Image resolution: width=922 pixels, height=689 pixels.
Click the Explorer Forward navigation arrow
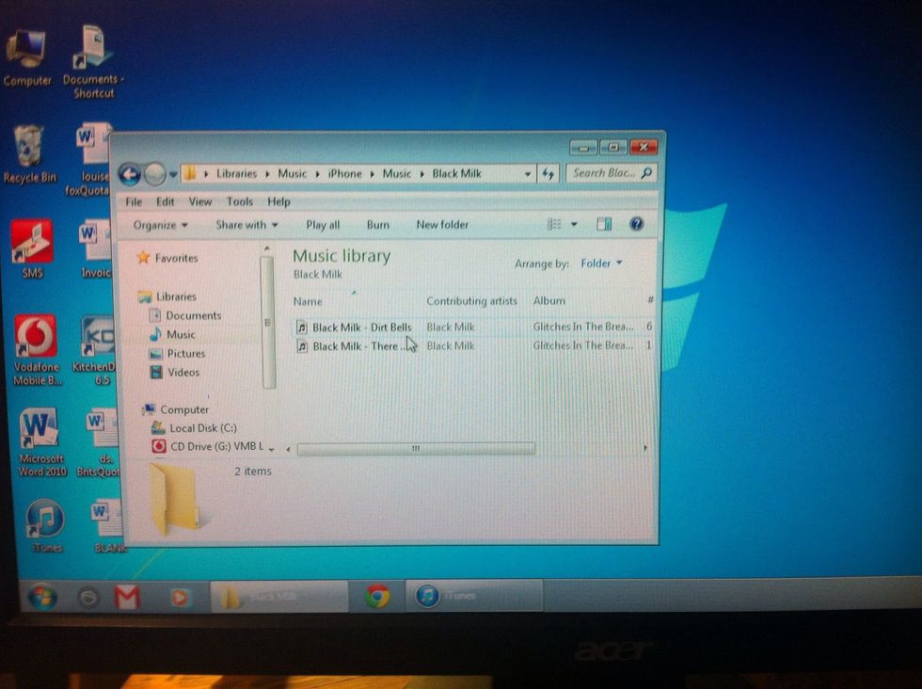[154, 174]
